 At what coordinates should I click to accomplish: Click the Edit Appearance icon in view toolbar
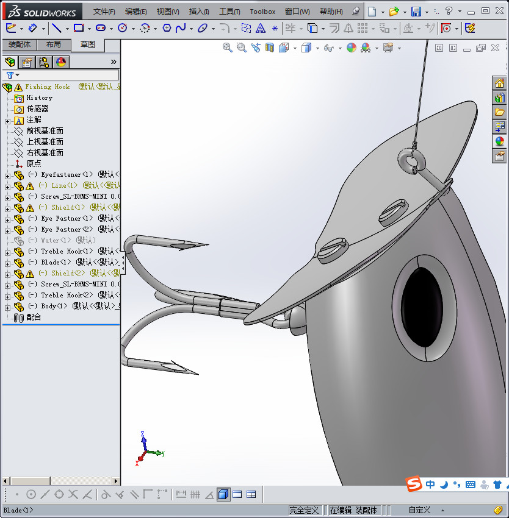[351, 48]
